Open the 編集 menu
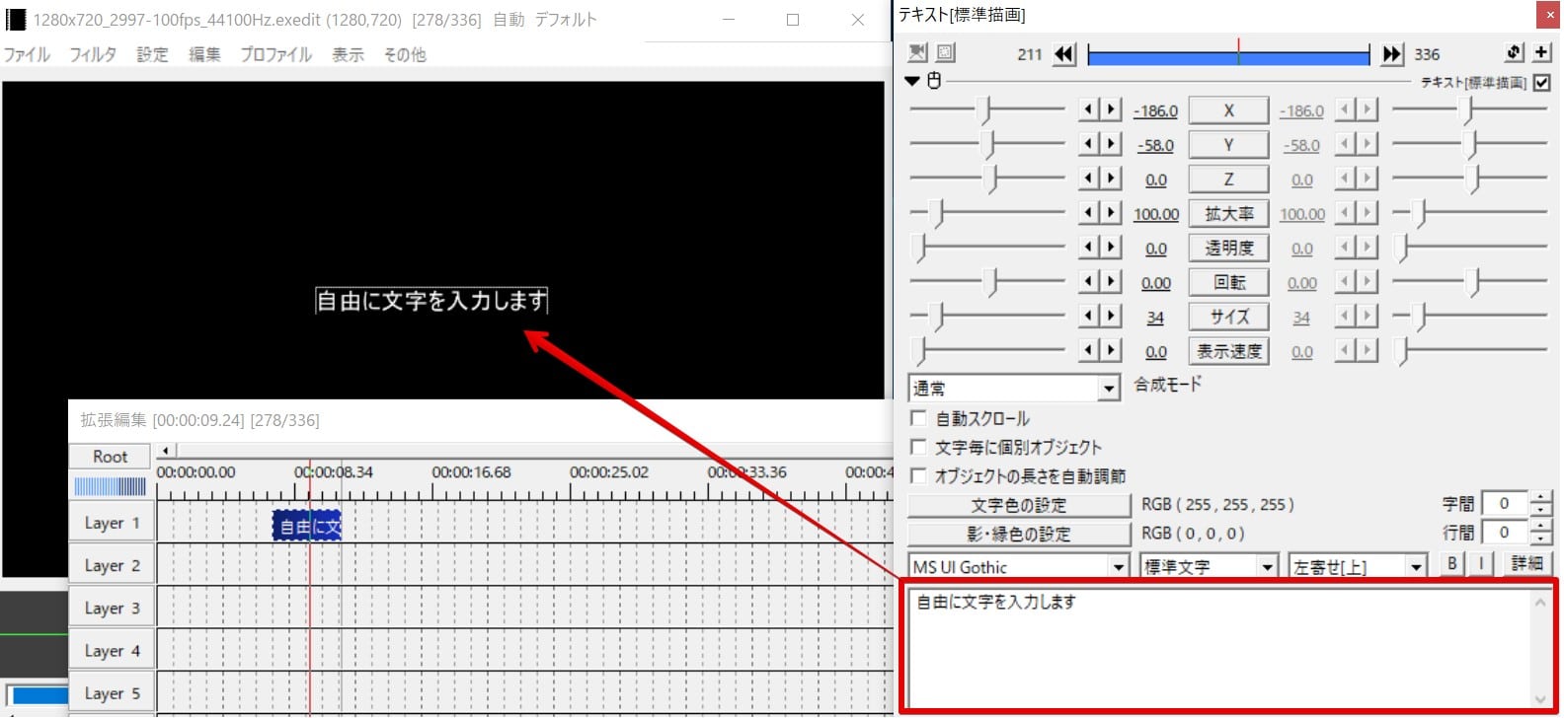The width and height of the screenshot is (1564, 718). (x=204, y=54)
